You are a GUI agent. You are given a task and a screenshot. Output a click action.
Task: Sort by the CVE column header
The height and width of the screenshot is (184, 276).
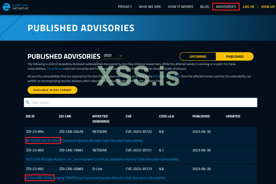click(129, 116)
